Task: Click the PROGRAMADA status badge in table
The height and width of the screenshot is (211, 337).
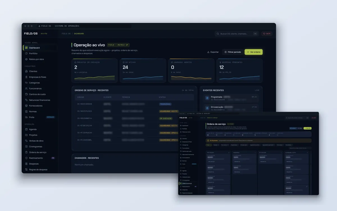Action: click(x=165, y=104)
